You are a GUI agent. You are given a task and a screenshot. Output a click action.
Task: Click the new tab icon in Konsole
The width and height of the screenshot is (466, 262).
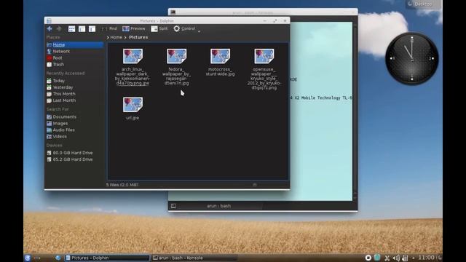(173, 206)
